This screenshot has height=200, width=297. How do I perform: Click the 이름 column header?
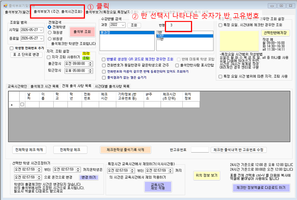click(x=46, y=96)
